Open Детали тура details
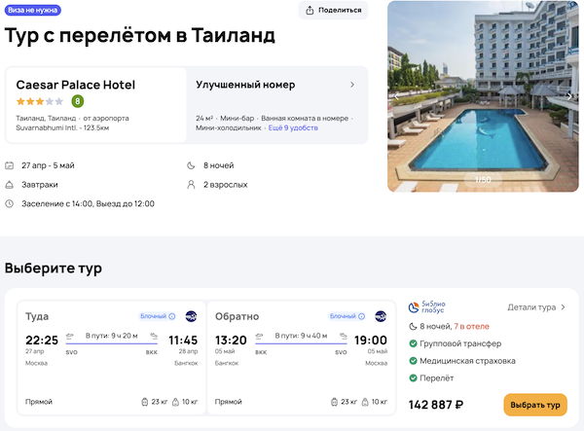The image size is (584, 431). click(536, 307)
